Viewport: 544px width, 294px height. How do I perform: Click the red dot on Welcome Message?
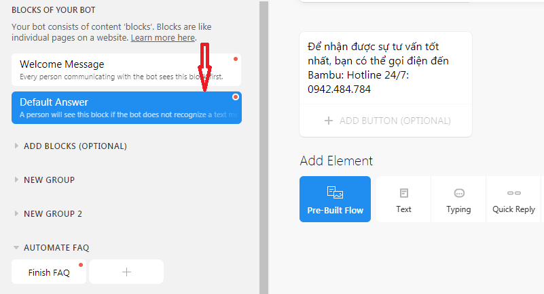coord(236,59)
